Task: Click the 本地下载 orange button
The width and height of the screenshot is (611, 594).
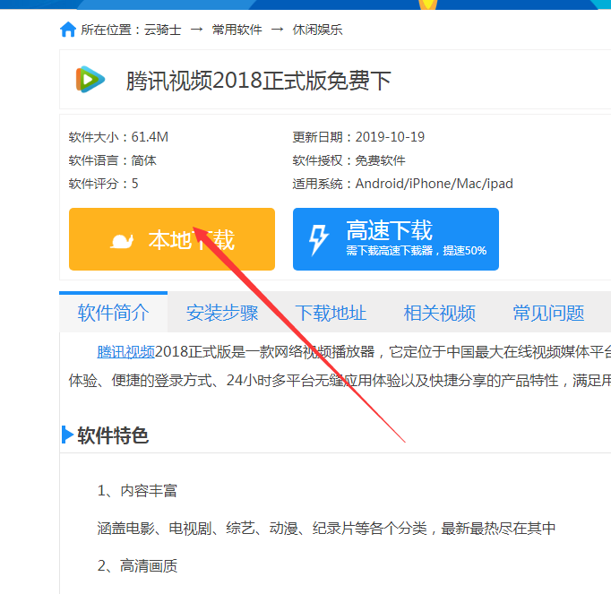Action: tap(172, 239)
